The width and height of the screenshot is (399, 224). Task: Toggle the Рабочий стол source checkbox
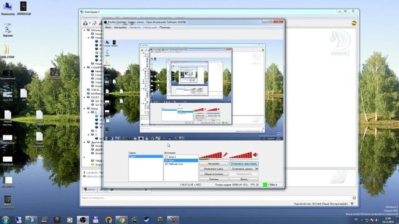coord(166,164)
